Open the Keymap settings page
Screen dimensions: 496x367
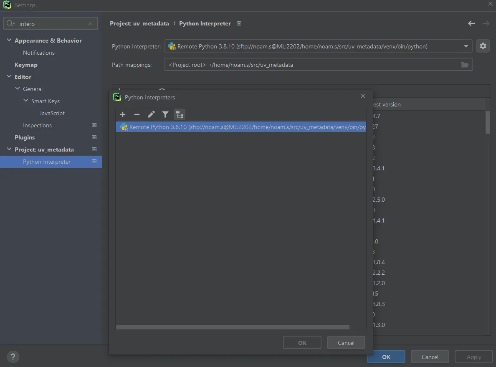tap(26, 65)
